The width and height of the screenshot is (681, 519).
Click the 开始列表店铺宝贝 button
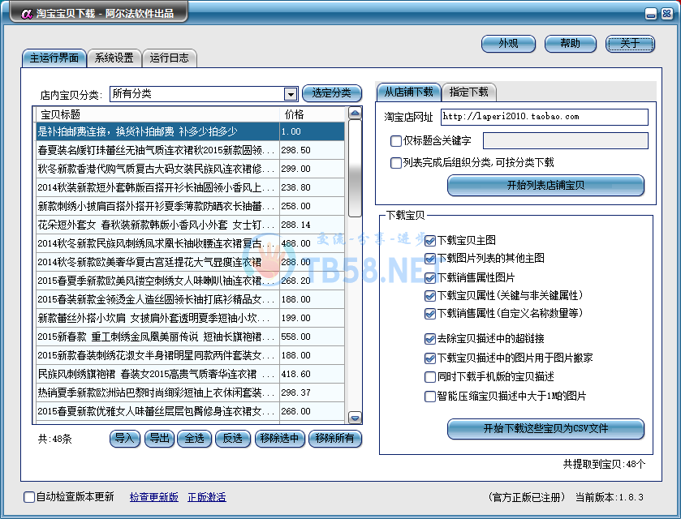coord(545,186)
